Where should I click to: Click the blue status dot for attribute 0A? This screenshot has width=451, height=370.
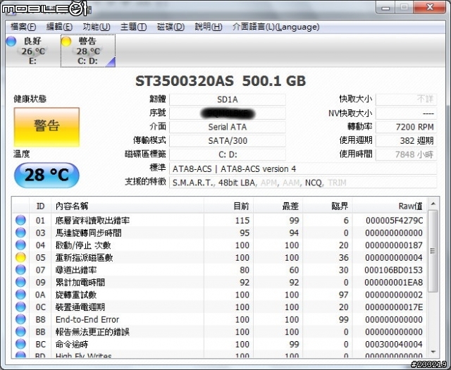[20, 295]
